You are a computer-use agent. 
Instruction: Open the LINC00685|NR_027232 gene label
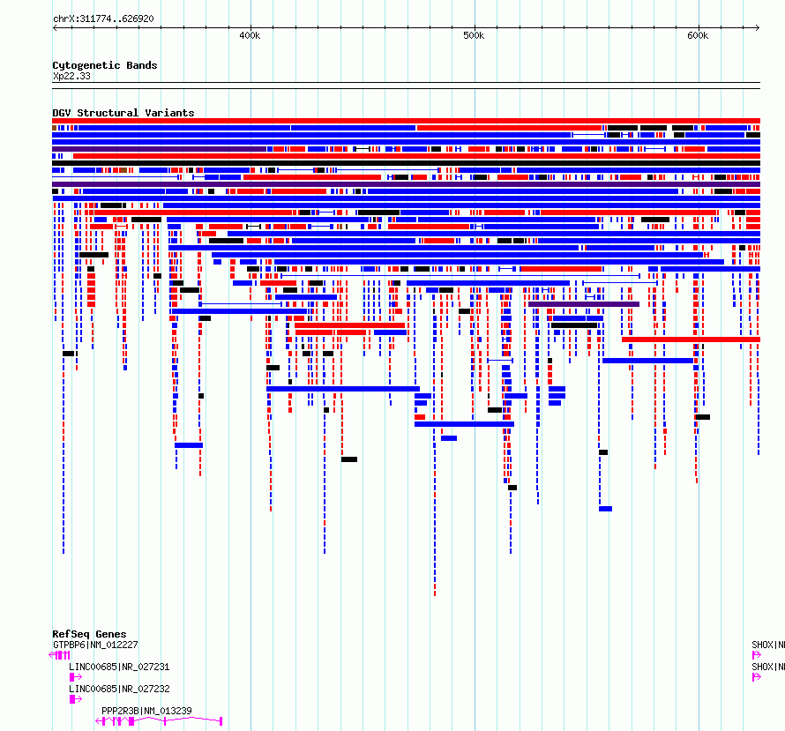[119, 689]
